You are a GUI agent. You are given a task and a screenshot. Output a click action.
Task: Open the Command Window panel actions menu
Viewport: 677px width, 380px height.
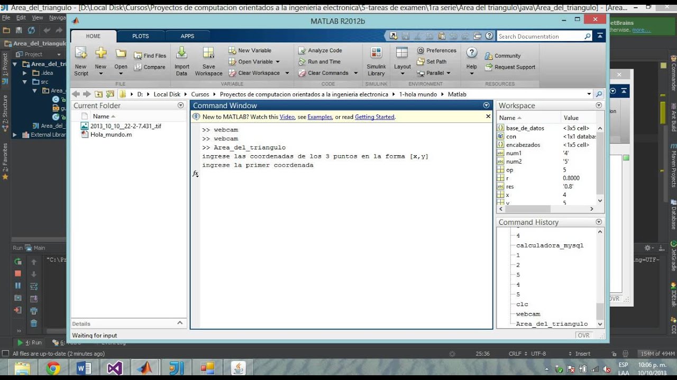pyautogui.click(x=486, y=106)
